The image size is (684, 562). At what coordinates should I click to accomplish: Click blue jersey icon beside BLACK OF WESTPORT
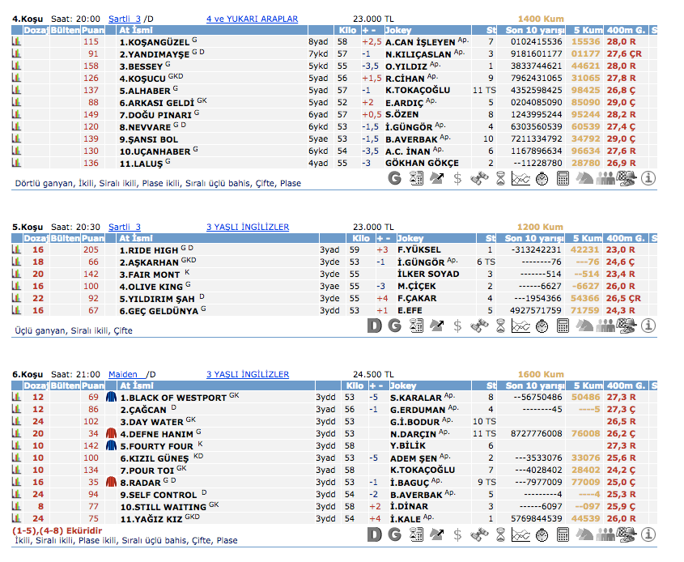click(111, 398)
